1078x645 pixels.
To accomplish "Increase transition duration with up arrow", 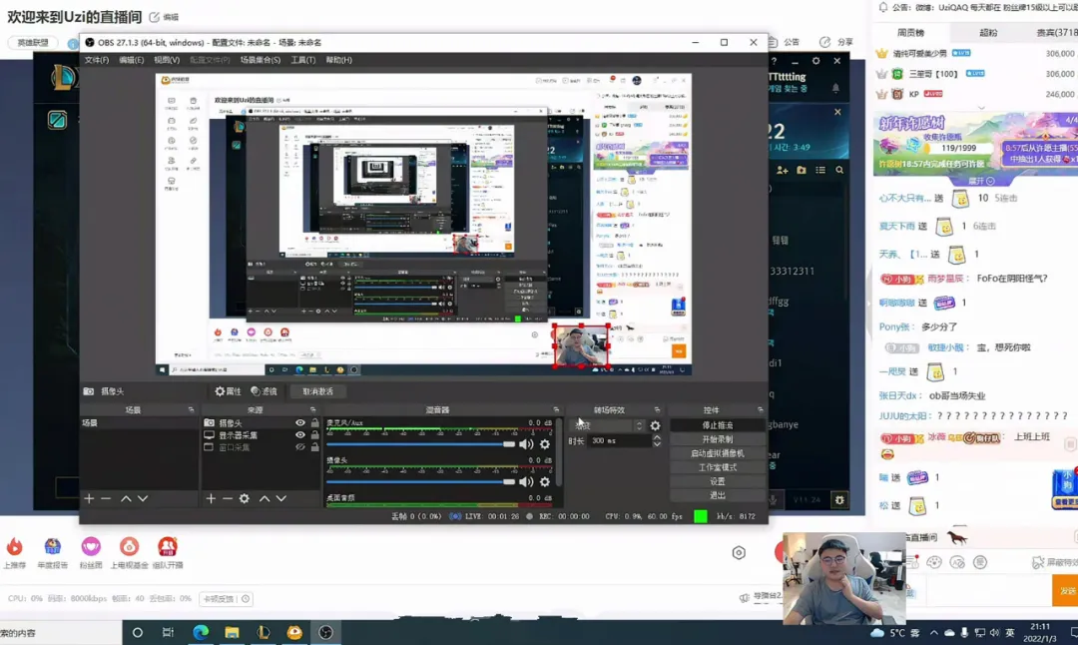I will pos(657,437).
